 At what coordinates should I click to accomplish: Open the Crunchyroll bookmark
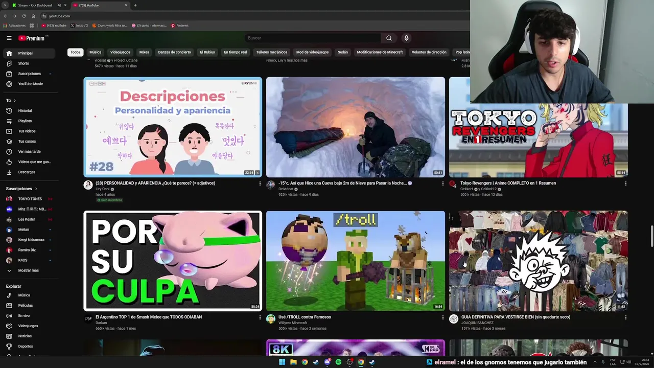(109, 26)
